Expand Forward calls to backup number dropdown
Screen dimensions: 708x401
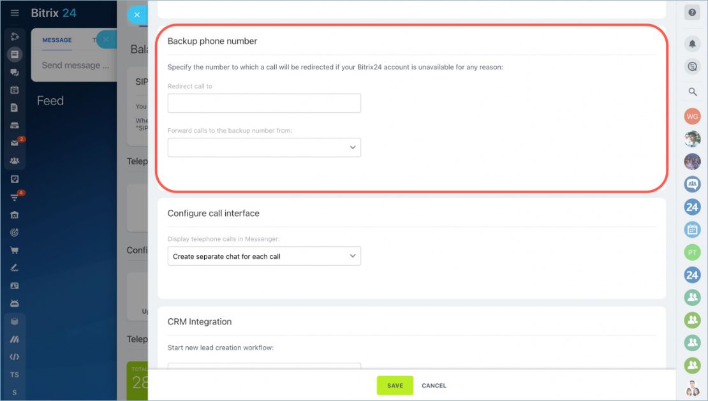[x=264, y=147]
